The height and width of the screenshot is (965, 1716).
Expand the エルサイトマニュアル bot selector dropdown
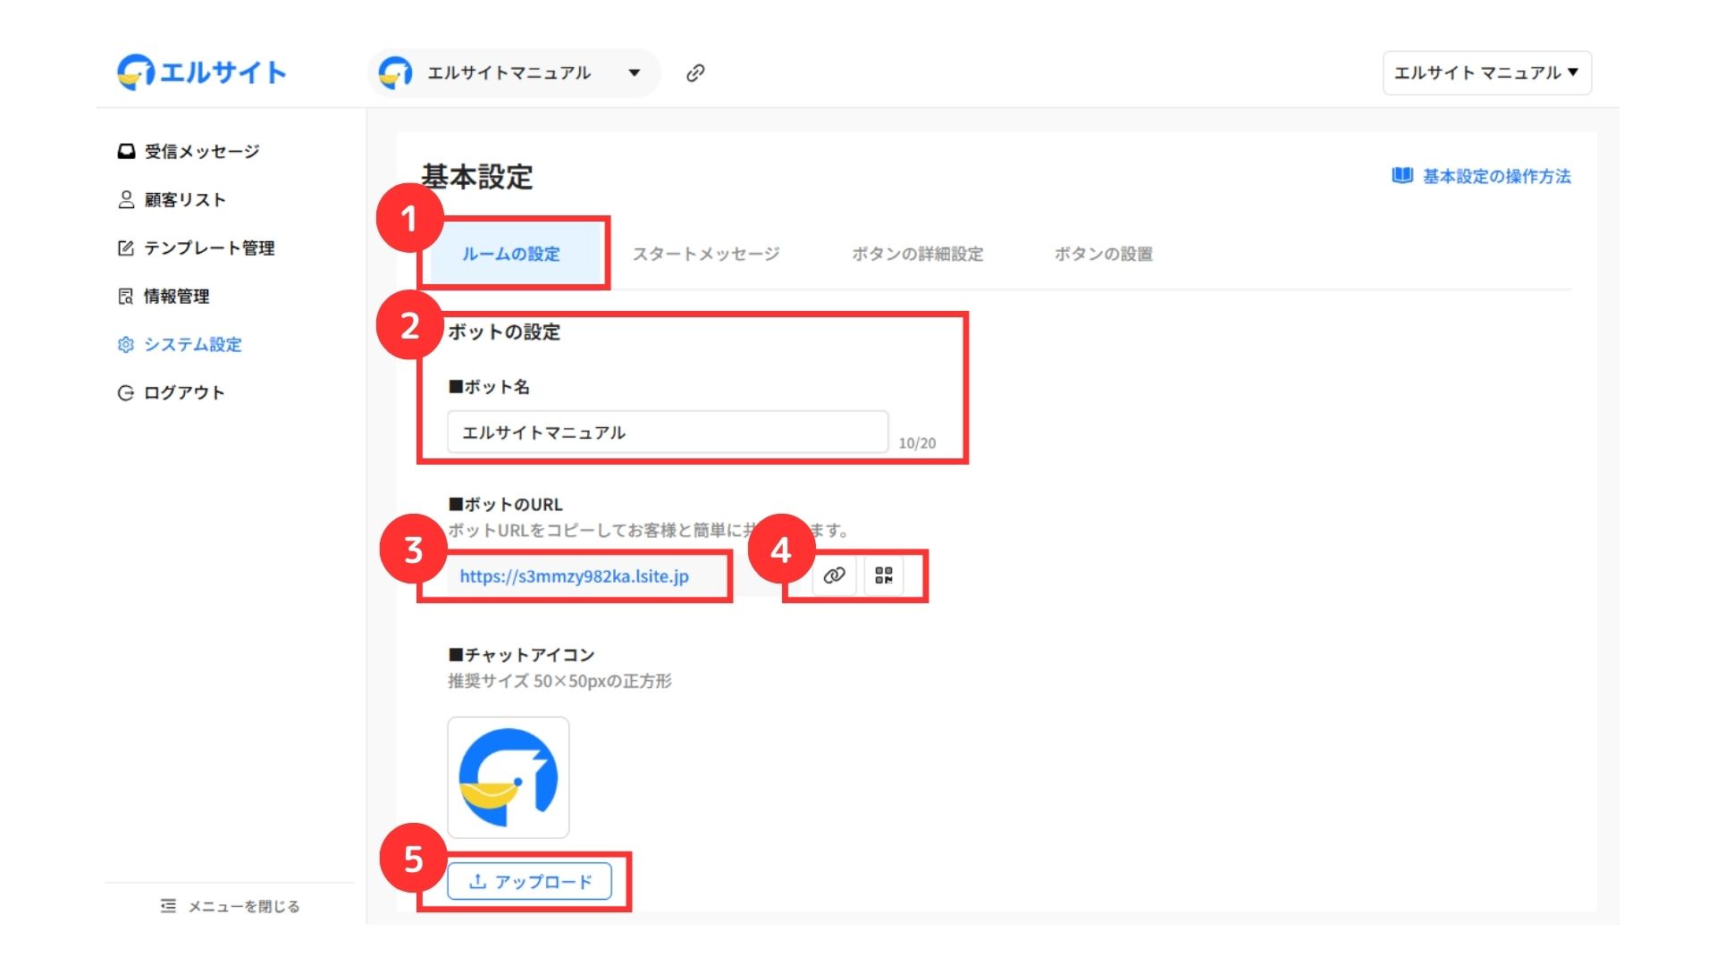pos(634,73)
